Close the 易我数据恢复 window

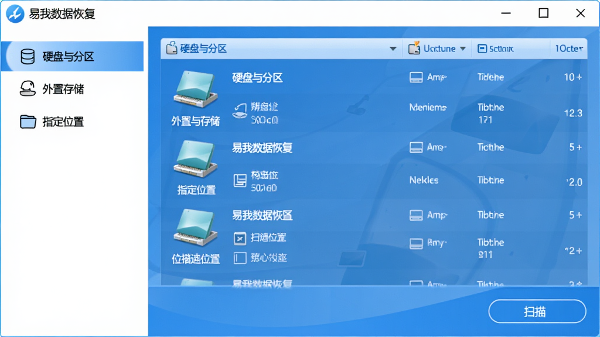(x=581, y=13)
